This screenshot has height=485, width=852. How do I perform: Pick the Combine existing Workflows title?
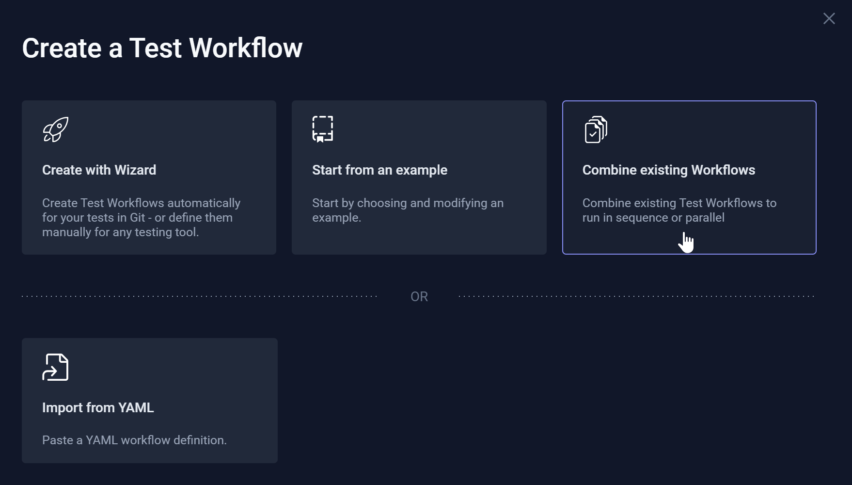668,170
